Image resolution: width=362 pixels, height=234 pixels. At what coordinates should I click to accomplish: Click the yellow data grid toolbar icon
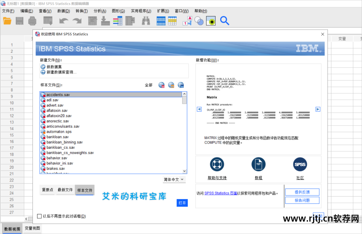[x=173, y=21]
